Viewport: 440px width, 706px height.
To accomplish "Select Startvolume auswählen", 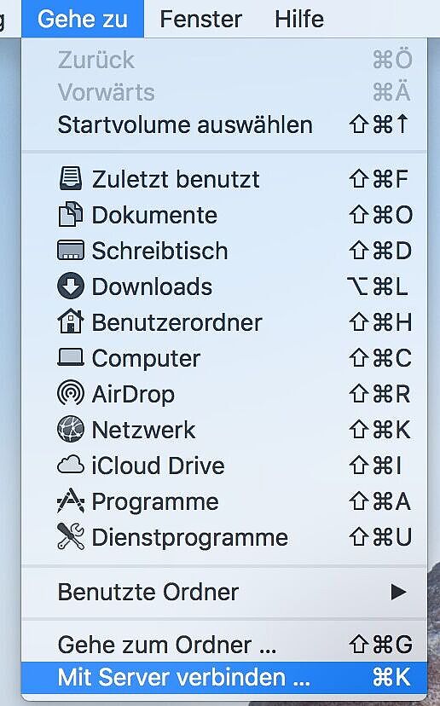I will click(x=224, y=124).
